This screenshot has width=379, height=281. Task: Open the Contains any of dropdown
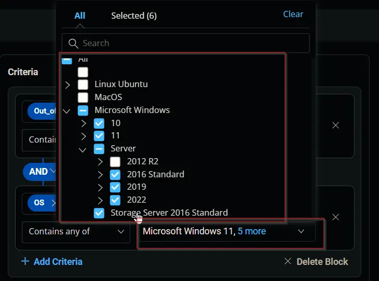click(x=76, y=232)
